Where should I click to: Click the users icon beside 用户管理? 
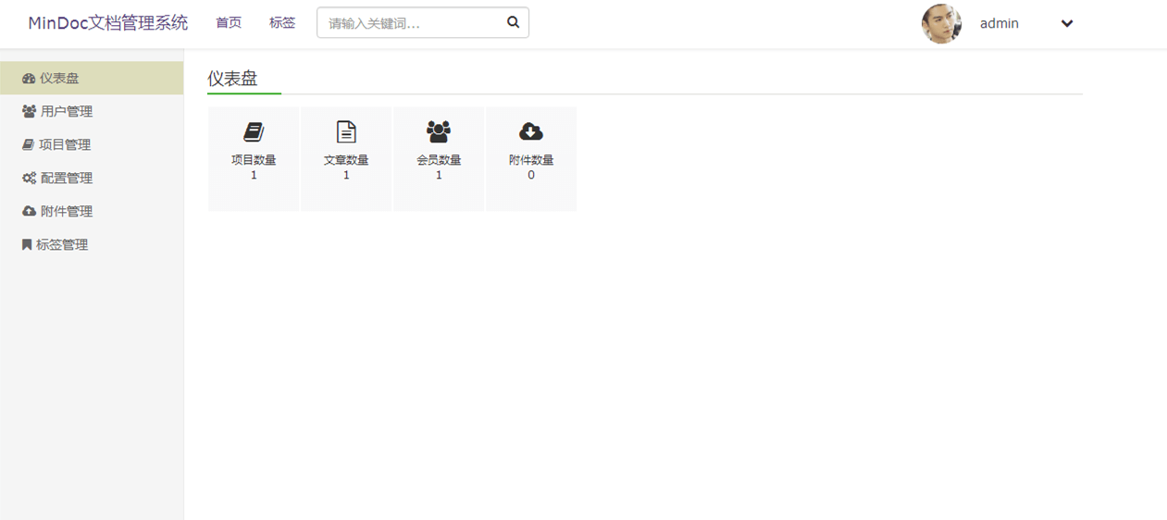[30, 111]
